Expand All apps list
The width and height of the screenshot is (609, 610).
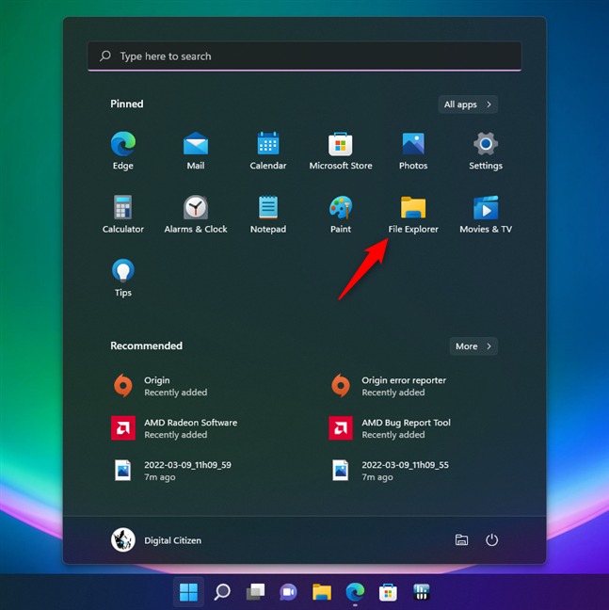click(468, 104)
